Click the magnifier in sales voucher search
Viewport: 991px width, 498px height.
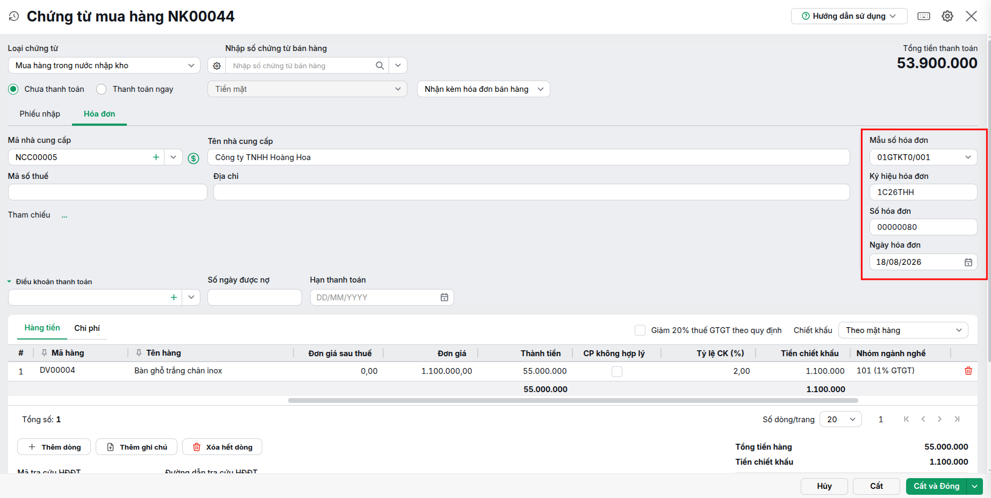coord(379,66)
